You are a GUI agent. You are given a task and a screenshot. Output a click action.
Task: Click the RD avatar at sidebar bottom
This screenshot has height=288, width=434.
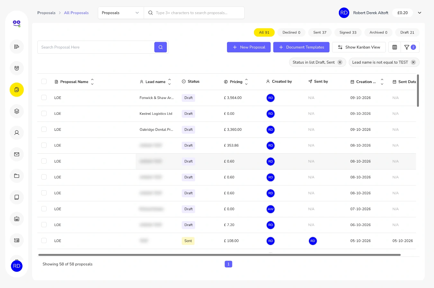pyautogui.click(x=17, y=266)
